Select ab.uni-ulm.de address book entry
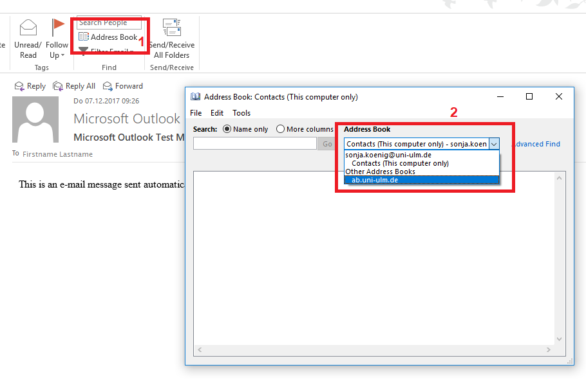This screenshot has width=586, height=379. [x=422, y=180]
